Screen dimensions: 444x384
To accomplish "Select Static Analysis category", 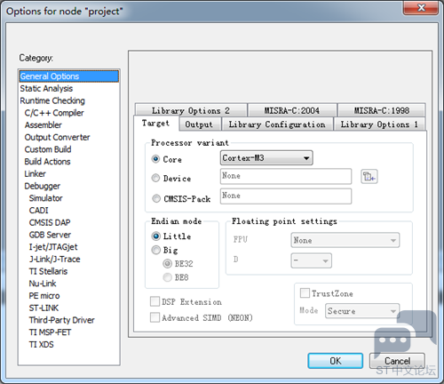I will click(x=46, y=88).
